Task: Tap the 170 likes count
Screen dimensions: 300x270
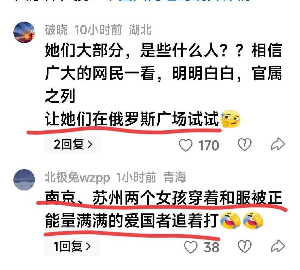Action: tap(208, 145)
